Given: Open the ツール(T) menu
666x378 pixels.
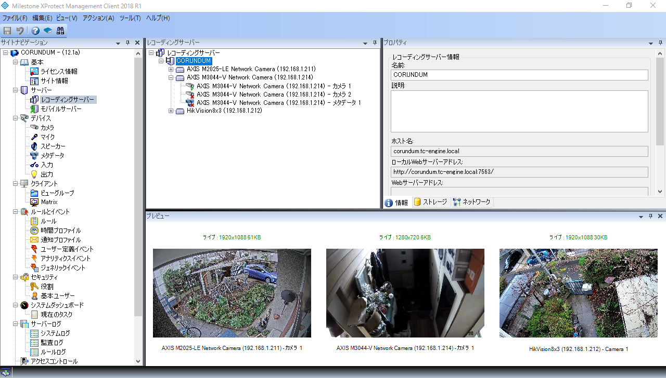Looking at the screenshot, I should tap(130, 18).
